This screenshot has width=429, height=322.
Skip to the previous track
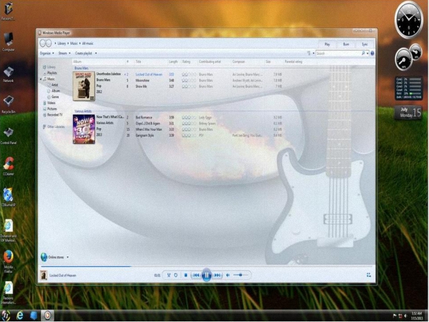pos(196,275)
